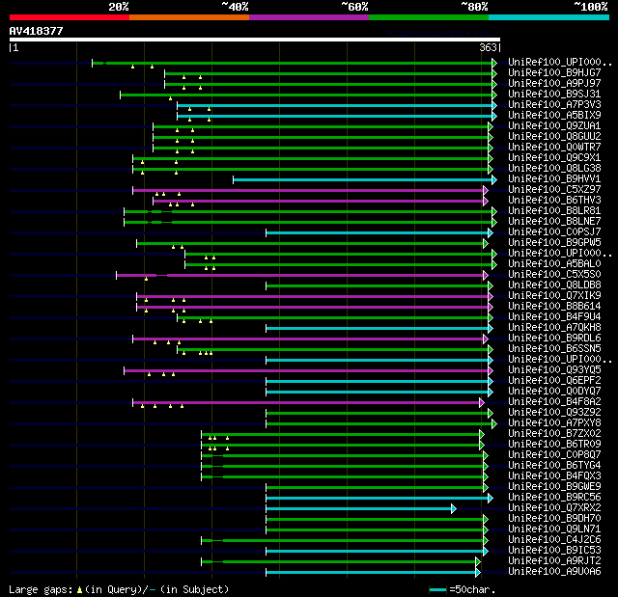Select the UniRef100_Q93Z92 label
The height and width of the screenshot is (597, 618).
pyautogui.click(x=554, y=413)
